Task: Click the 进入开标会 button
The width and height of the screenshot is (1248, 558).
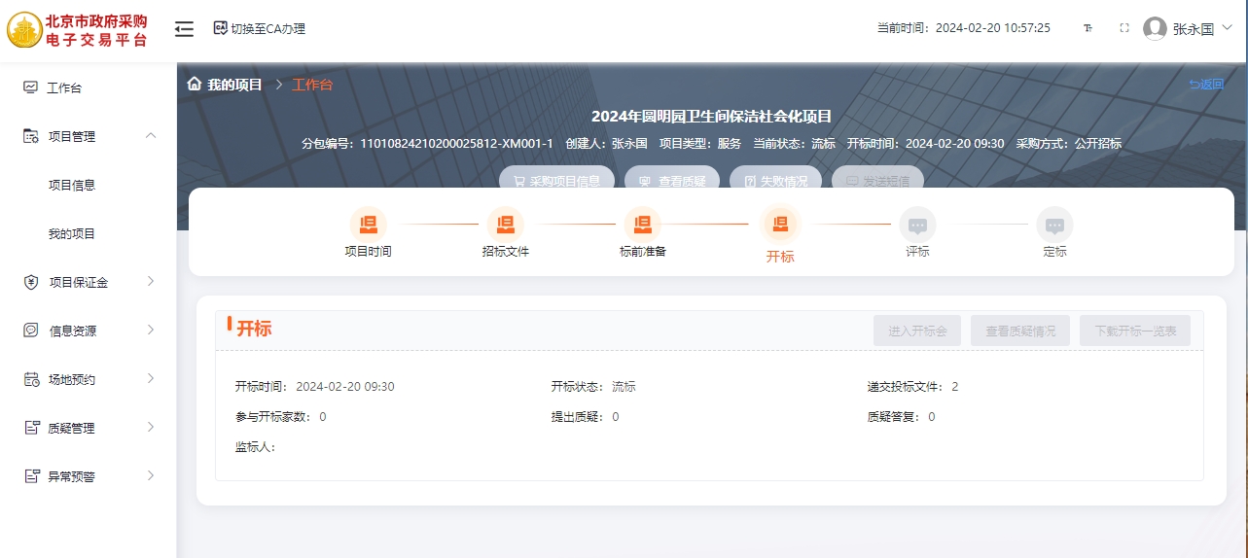Action: (917, 331)
